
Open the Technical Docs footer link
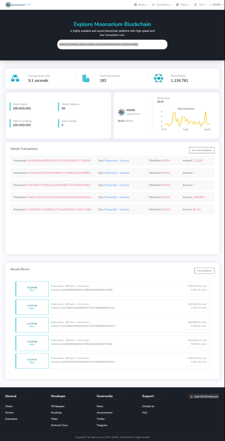point(59,425)
